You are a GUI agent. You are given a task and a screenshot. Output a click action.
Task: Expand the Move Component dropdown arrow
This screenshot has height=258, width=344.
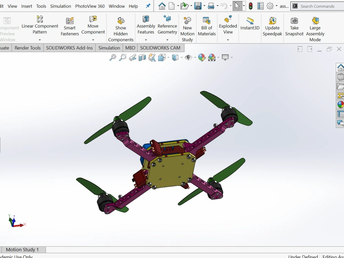(93, 40)
